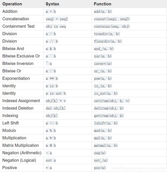Click the getitem(obj, k) function text
The height and width of the screenshot is (172, 167).
(109, 116)
